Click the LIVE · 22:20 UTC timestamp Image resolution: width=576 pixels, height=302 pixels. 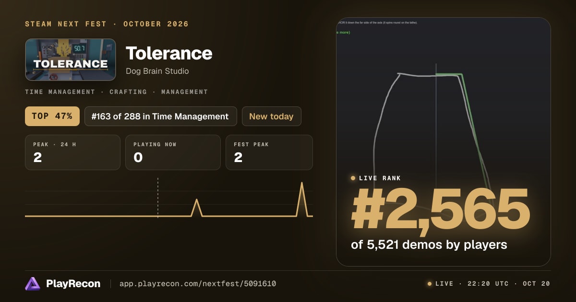tap(472, 284)
